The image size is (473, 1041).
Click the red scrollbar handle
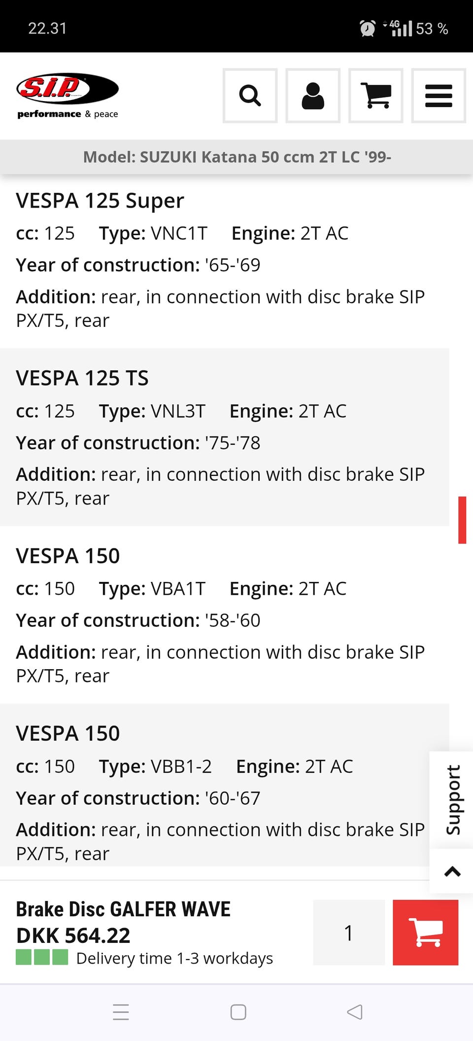[x=462, y=520]
